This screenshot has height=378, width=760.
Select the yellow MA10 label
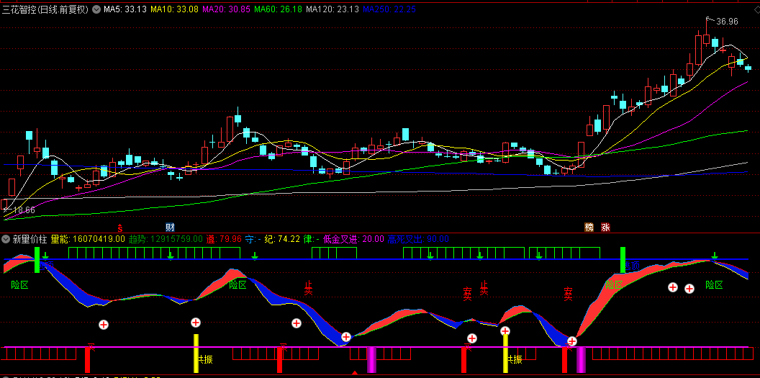175,10
